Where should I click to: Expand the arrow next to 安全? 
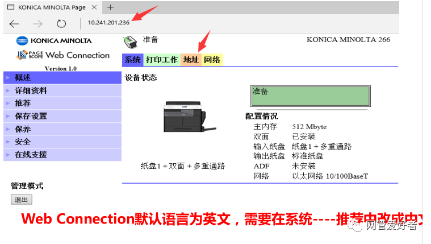(8, 142)
